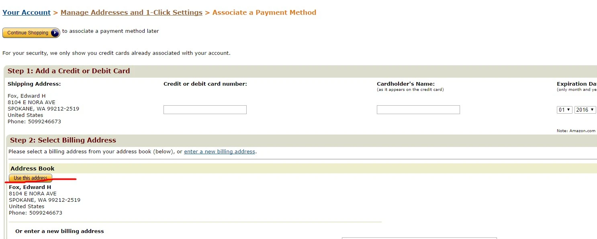
Task: Follow the enter a new billing address link
Action: pos(219,152)
